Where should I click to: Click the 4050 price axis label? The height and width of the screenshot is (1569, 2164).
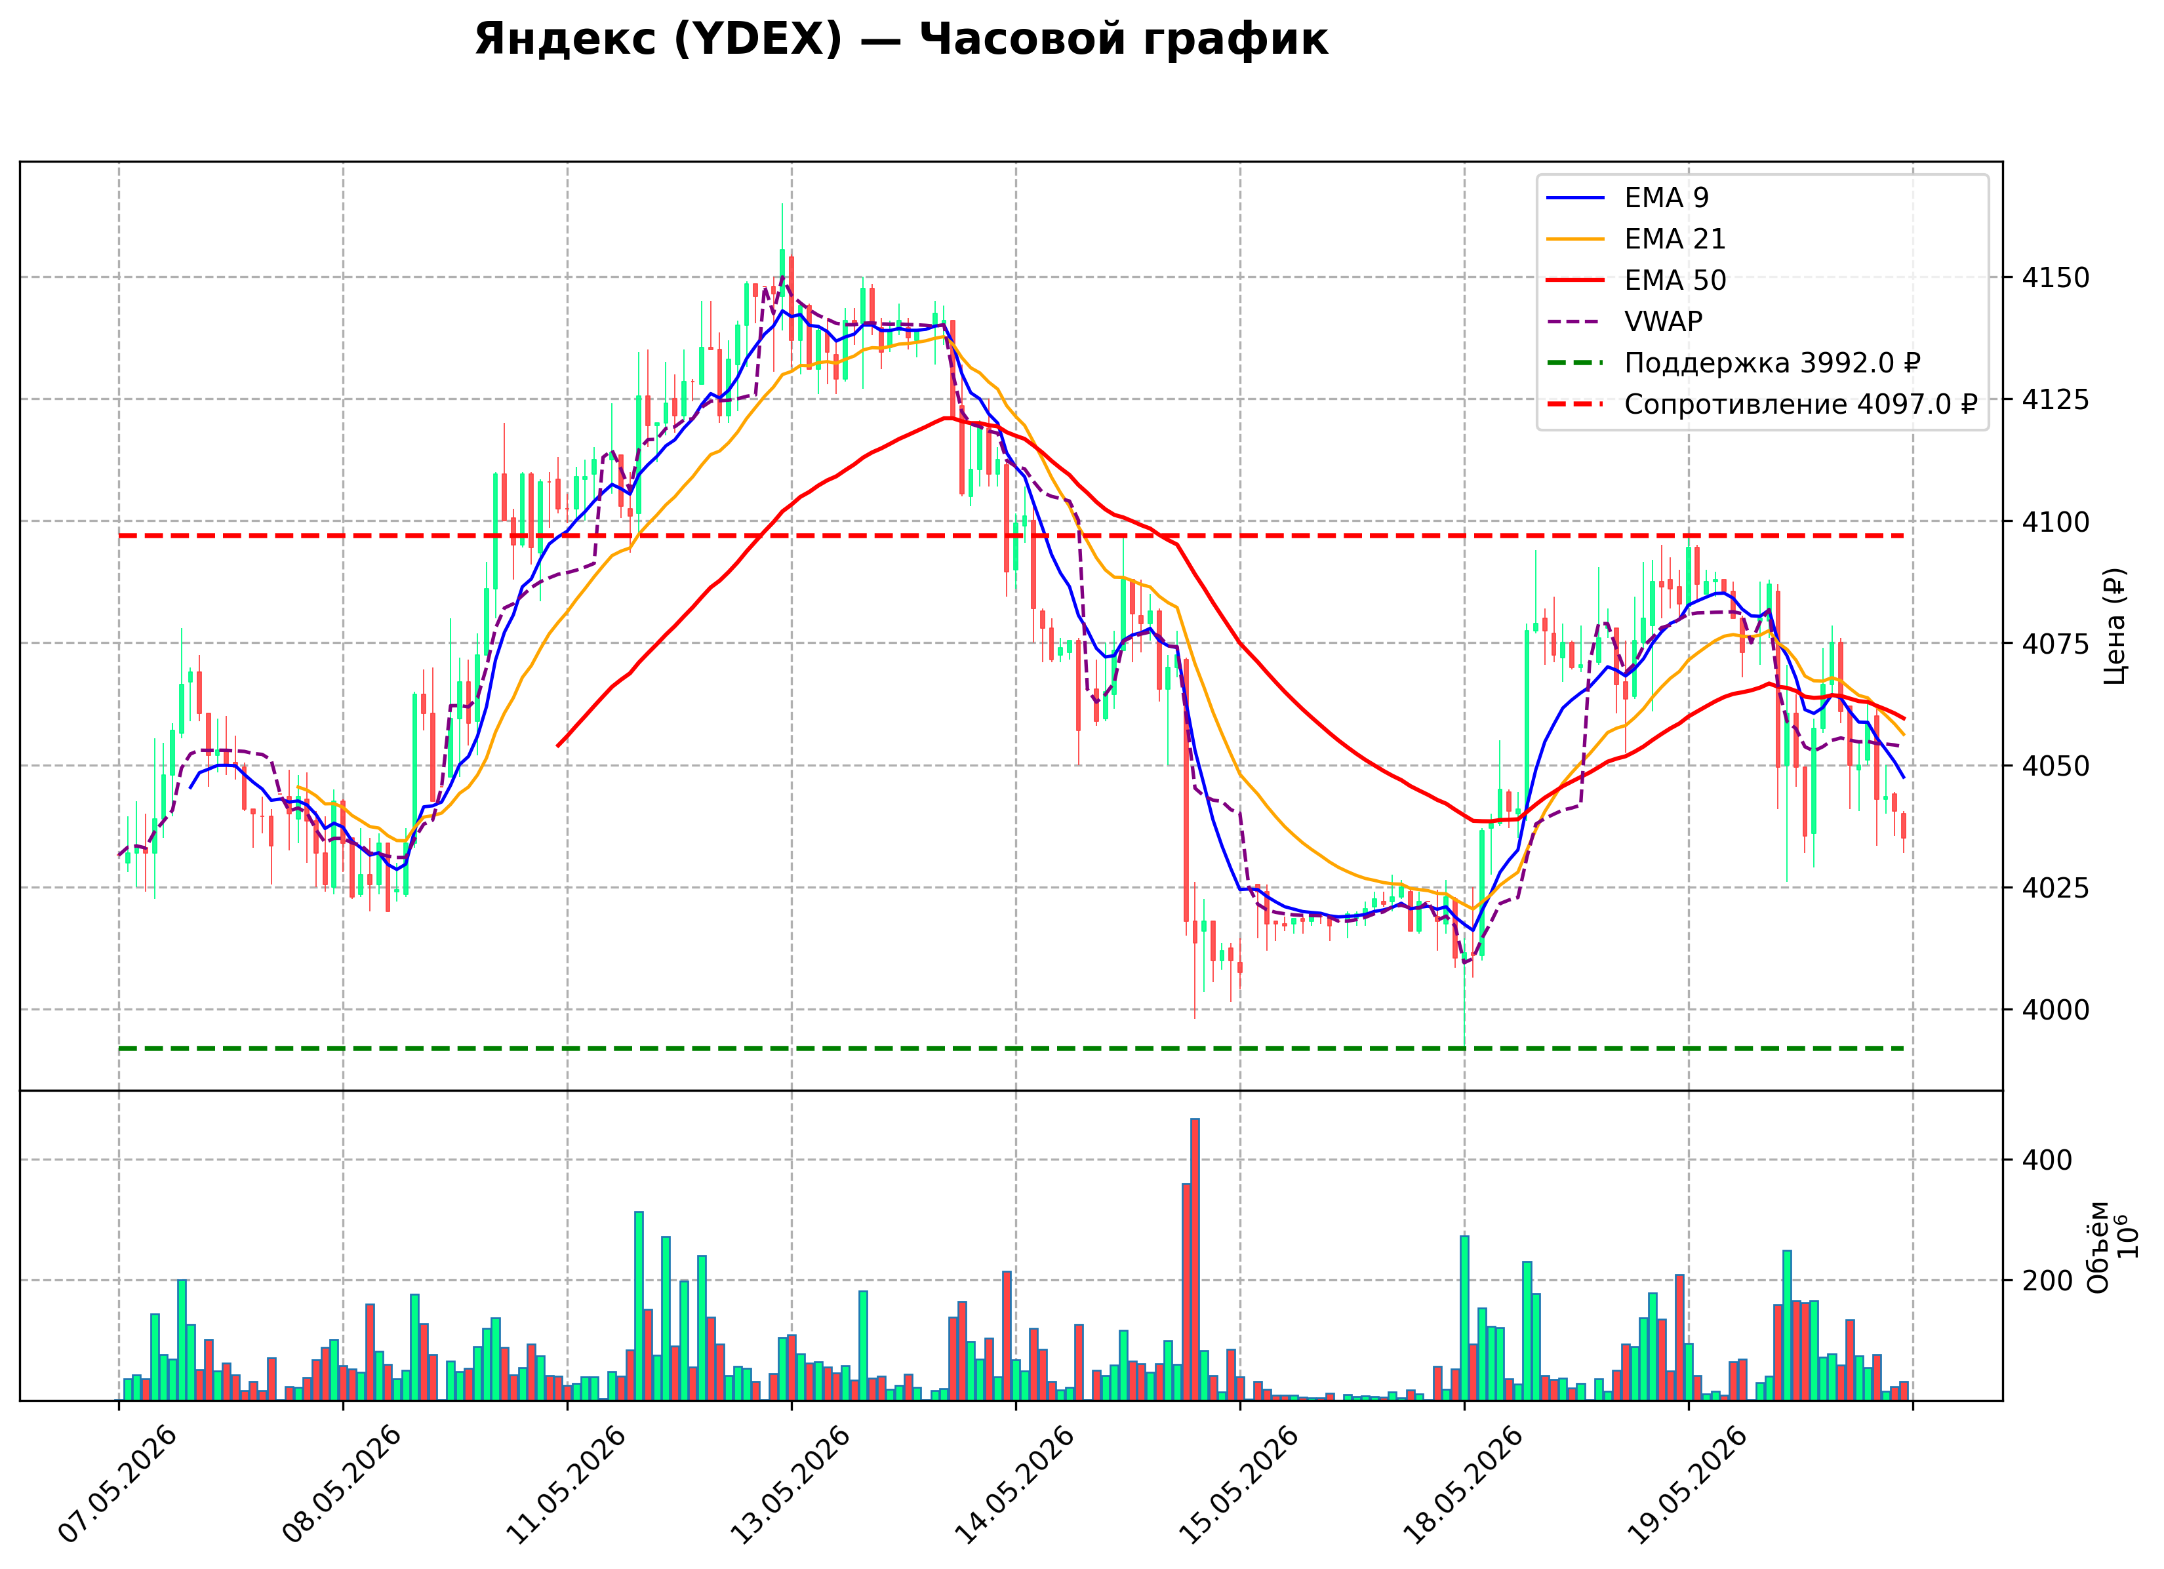2056,766
